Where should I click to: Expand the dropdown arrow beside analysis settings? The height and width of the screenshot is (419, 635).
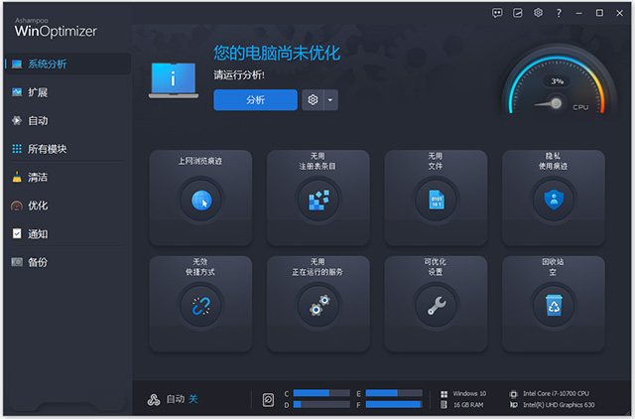tap(330, 99)
